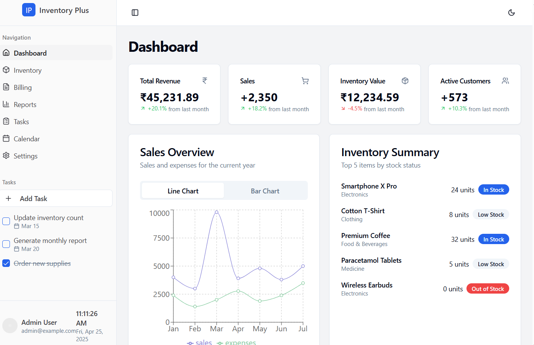Click the rupee icon on Total Revenue
The image size is (534, 345).
pyautogui.click(x=205, y=81)
